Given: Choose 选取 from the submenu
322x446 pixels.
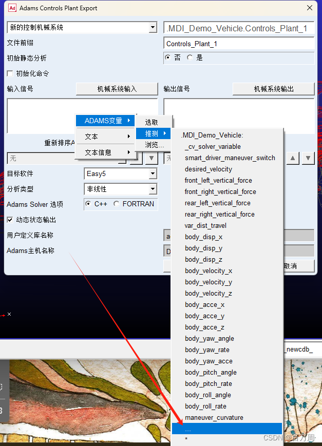Looking at the screenshot, I should click(154, 122).
